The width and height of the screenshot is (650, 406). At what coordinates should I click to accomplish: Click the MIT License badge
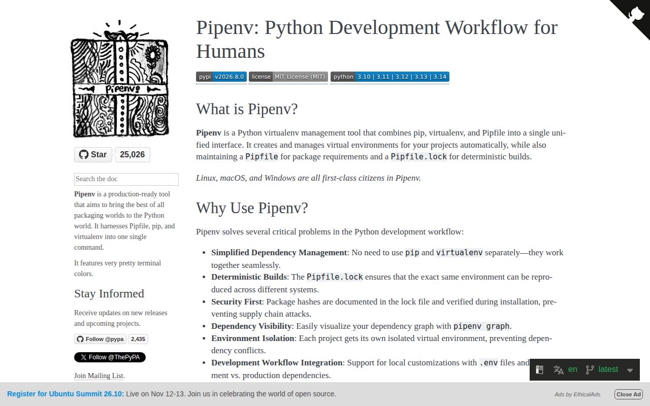click(x=288, y=77)
